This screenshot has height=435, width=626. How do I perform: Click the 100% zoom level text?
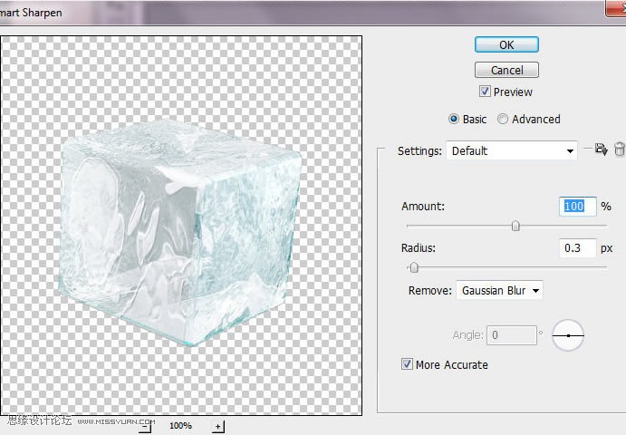click(180, 426)
